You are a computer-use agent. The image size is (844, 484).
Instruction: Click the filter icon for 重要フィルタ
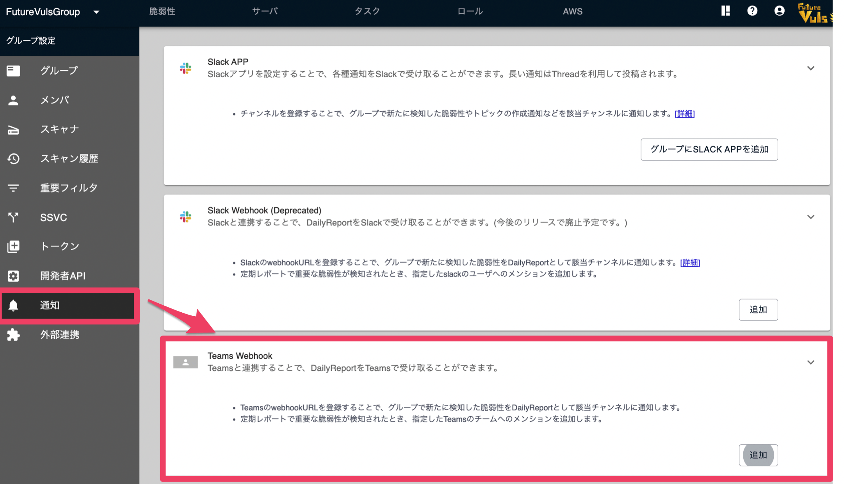tap(13, 188)
